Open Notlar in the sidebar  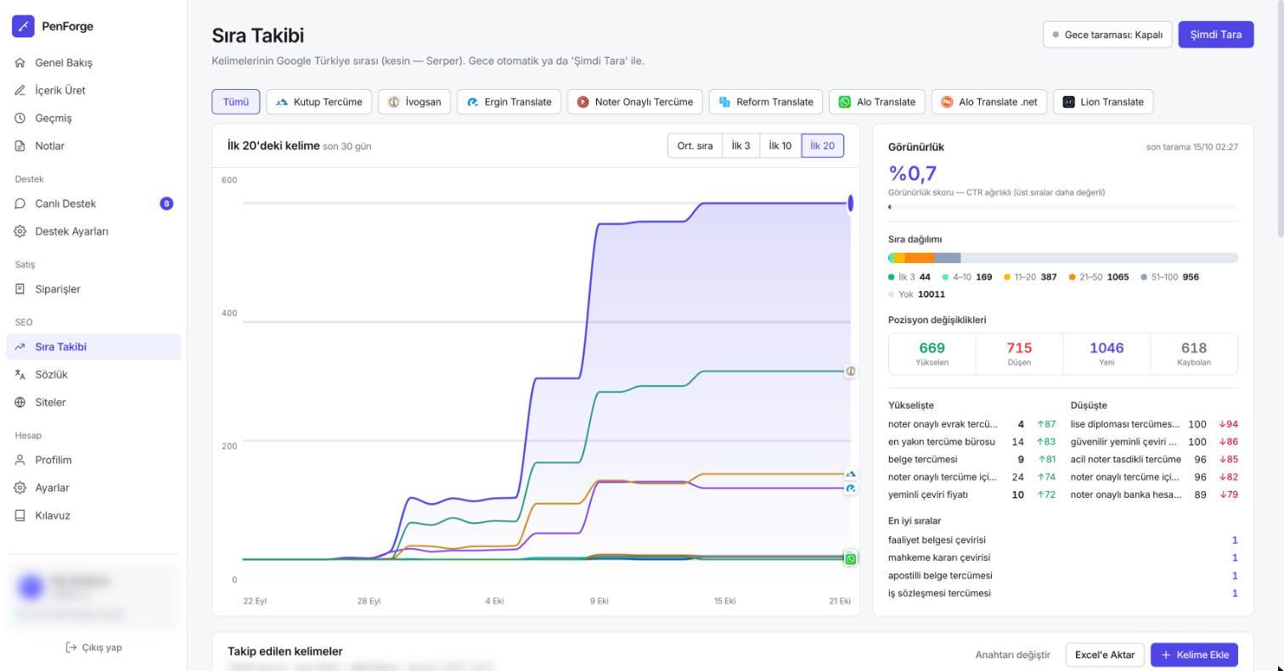pyautogui.click(x=93, y=146)
